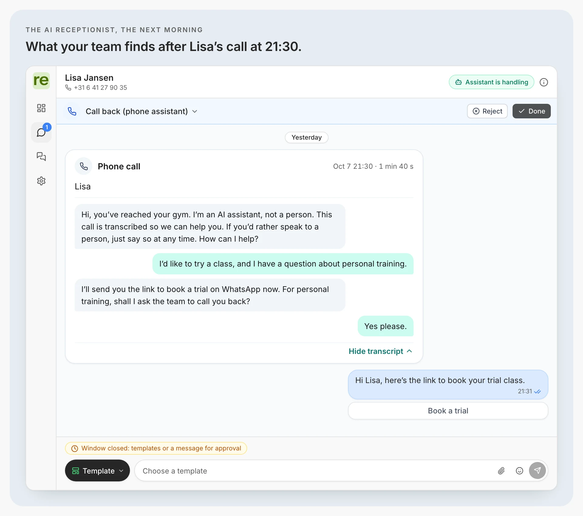Viewport: 583px width, 516px height.
Task: Open the inbox chat icon with badge
Action: pyautogui.click(x=41, y=132)
